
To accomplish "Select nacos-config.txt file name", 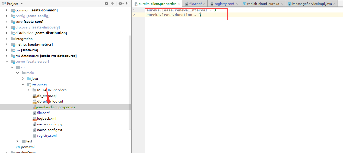I will [x=50, y=130].
